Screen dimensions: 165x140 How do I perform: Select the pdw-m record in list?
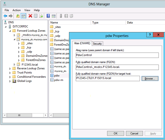59,80
